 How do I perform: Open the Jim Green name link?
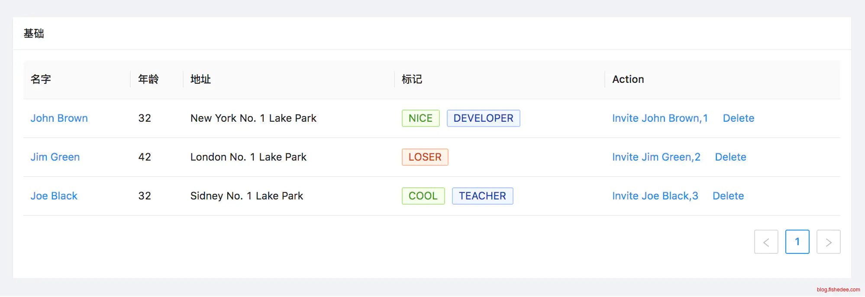(x=55, y=157)
